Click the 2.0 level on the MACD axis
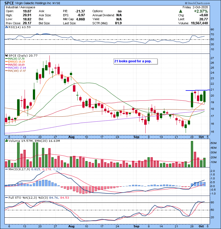Viewport: 221px width, 229px height. pos(213,171)
